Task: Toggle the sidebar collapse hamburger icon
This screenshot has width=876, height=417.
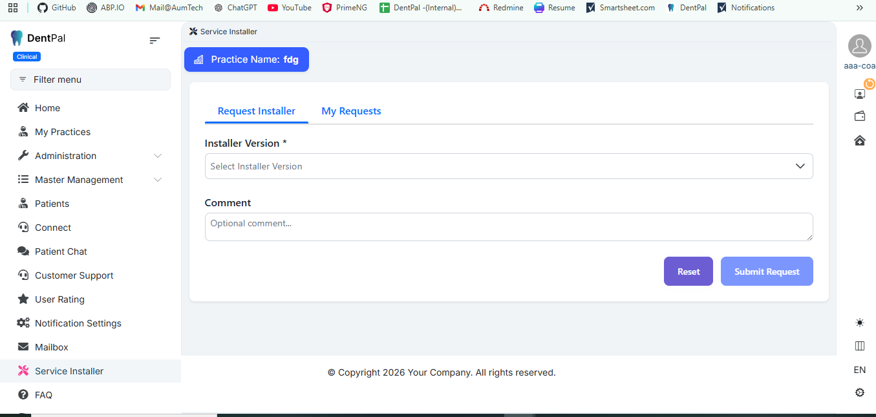Action: (x=155, y=40)
